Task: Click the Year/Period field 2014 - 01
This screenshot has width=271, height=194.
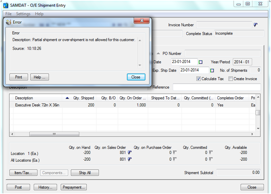Action: point(242,62)
